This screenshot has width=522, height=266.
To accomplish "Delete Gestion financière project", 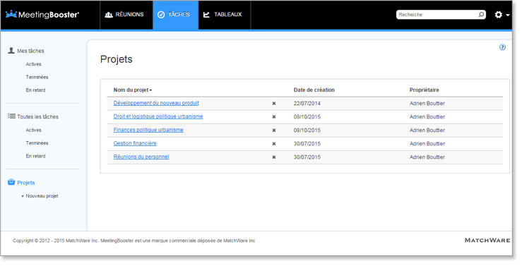I will [274, 144].
